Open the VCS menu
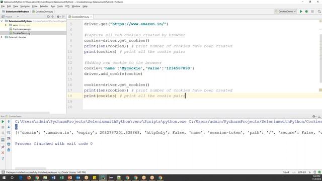This screenshot has width=322, height=181. pos(67,7)
